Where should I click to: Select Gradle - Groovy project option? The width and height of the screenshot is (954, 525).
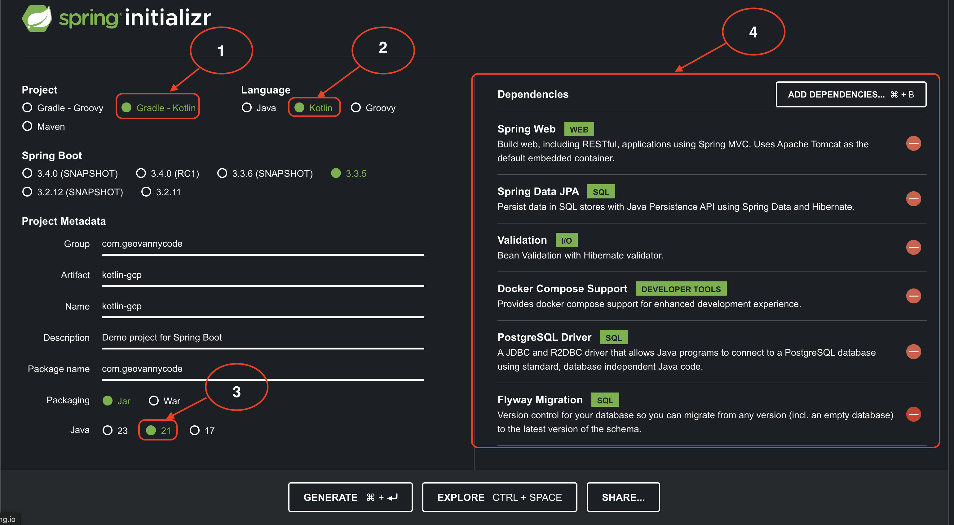click(27, 108)
